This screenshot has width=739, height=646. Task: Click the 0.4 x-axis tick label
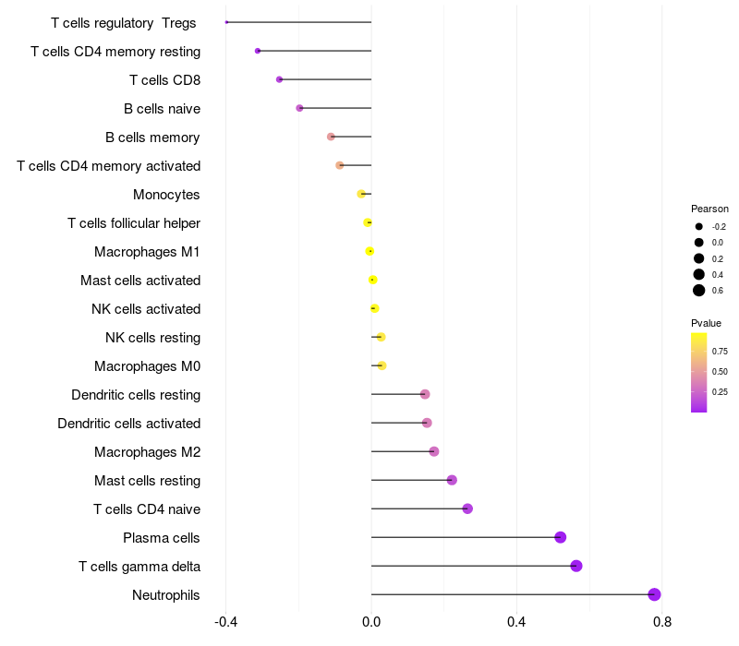pyautogui.click(x=516, y=622)
